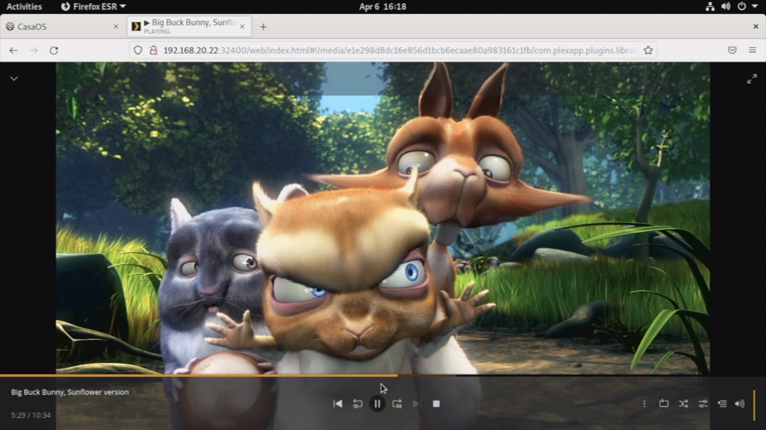Skip forward 30 seconds
Image resolution: width=766 pixels, height=430 pixels.
pos(397,404)
